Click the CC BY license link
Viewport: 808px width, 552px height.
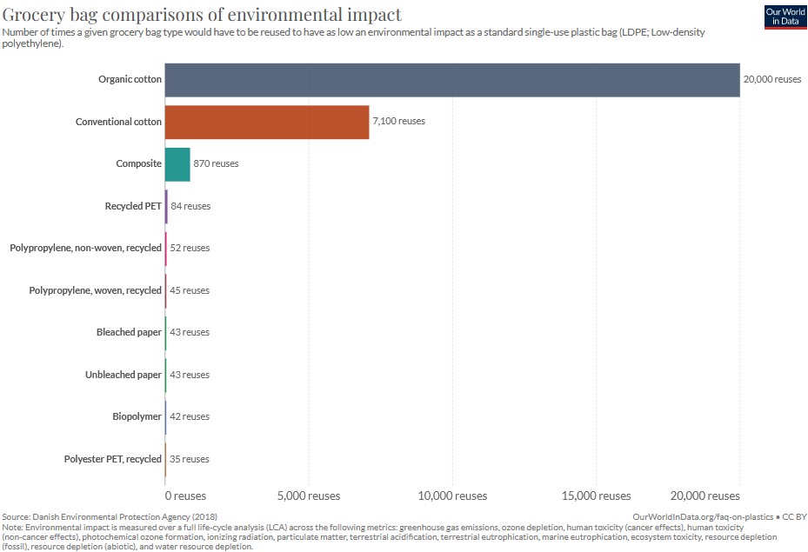tap(795, 516)
